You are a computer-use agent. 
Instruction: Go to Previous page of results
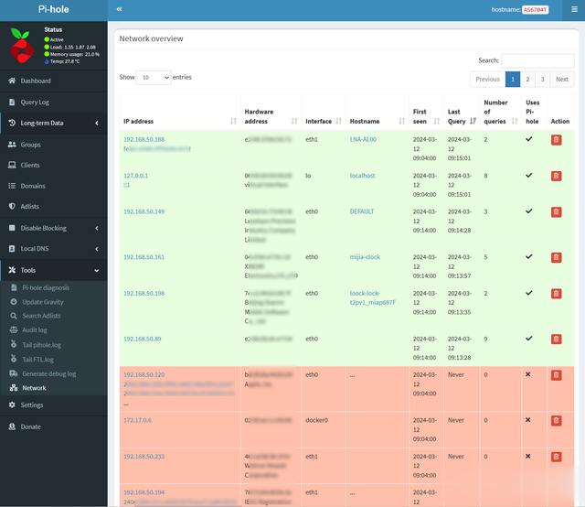pos(487,80)
